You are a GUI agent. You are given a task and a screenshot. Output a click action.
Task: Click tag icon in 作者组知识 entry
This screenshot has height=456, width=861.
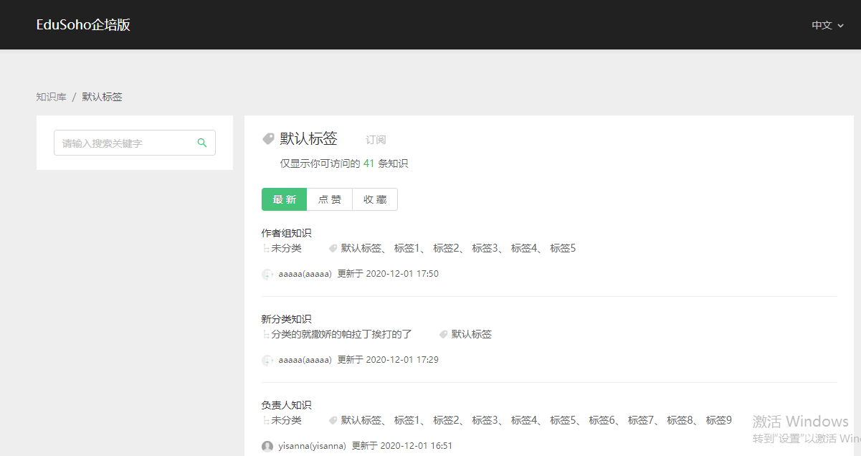tap(333, 248)
